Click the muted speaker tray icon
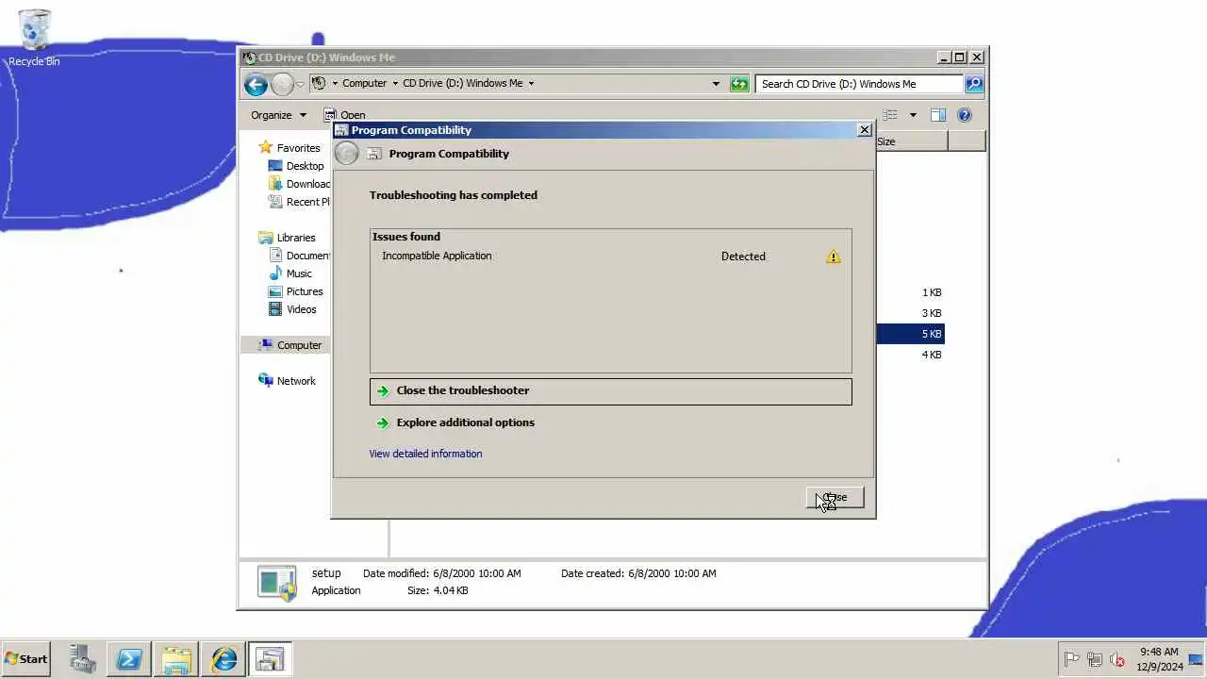Screen dimensions: 1207x679 1117,659
